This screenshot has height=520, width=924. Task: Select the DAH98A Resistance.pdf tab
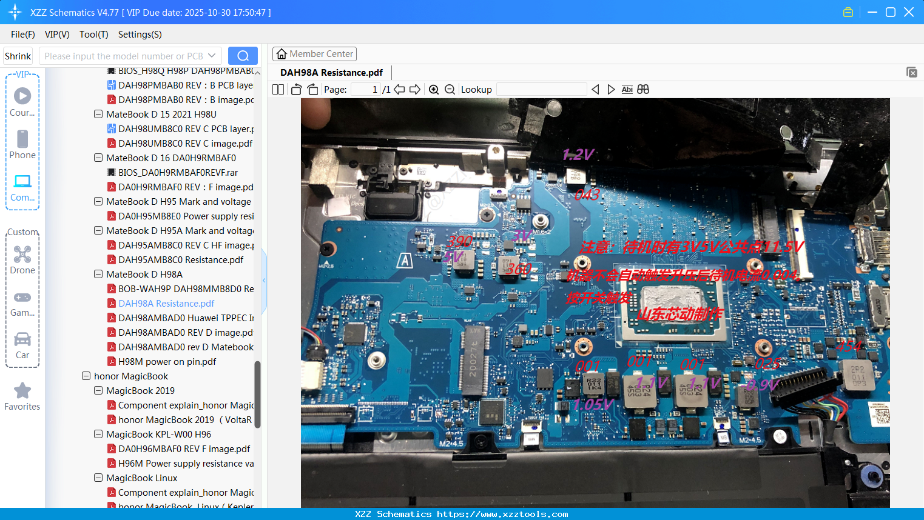click(331, 73)
